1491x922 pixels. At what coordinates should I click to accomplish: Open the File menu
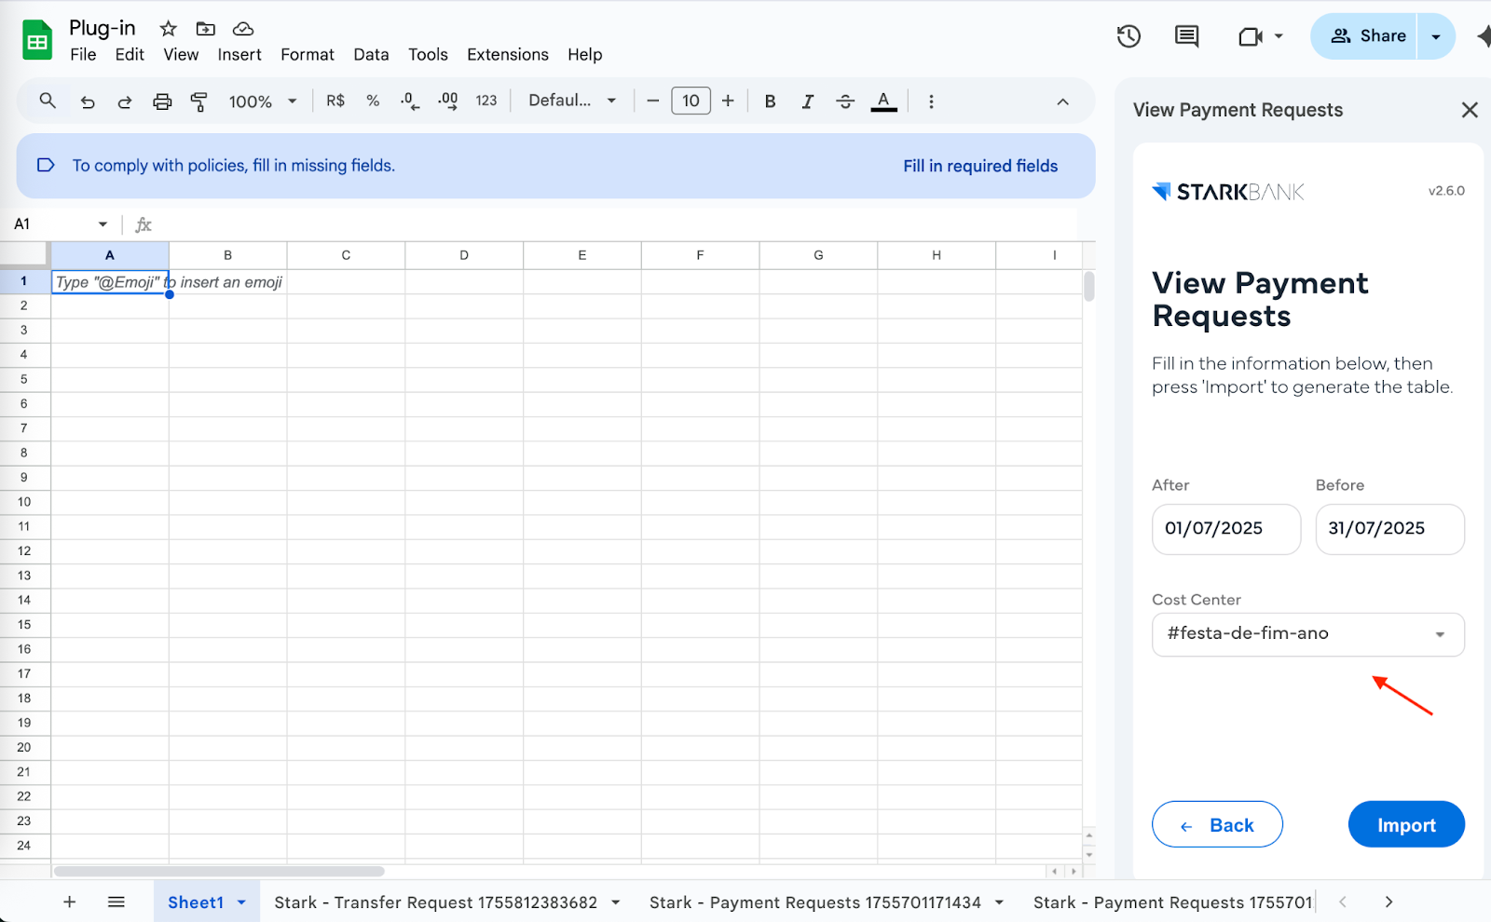[83, 55]
